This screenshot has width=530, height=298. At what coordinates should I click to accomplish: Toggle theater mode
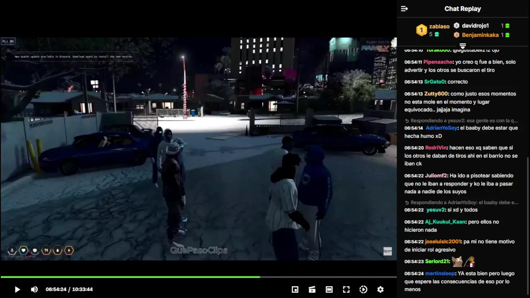pos(329,289)
